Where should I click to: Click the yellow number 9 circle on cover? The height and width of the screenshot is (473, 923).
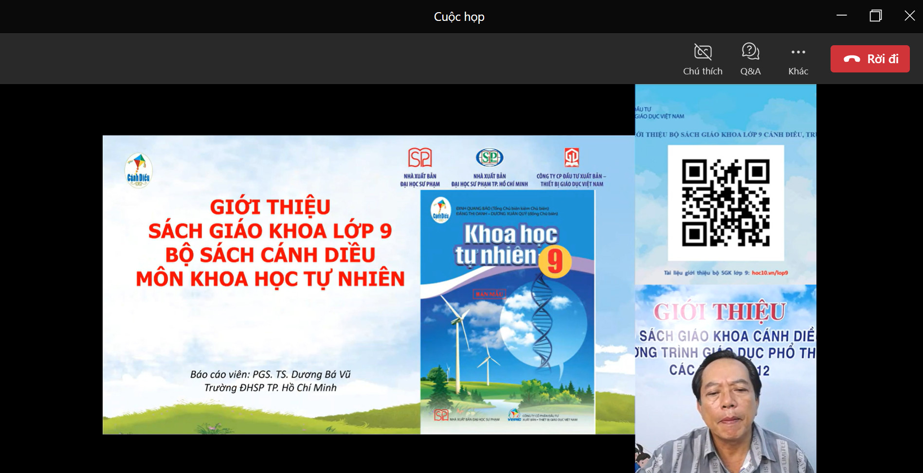click(x=555, y=262)
